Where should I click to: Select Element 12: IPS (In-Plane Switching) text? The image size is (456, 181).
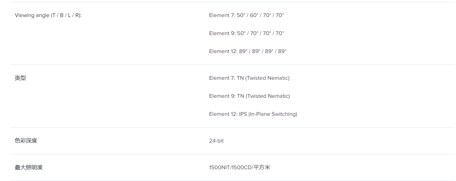click(x=253, y=114)
